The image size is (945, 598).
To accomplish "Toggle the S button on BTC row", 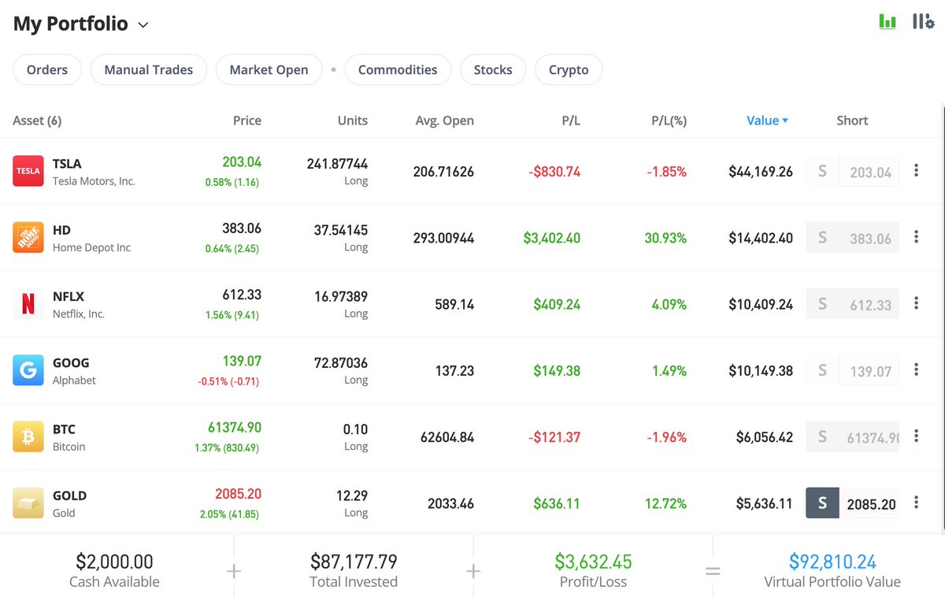I will (x=821, y=436).
